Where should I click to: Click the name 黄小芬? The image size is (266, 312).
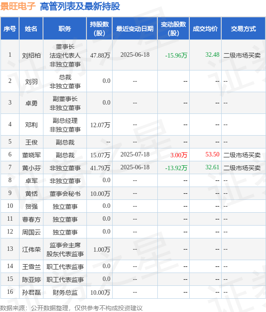[31, 168]
